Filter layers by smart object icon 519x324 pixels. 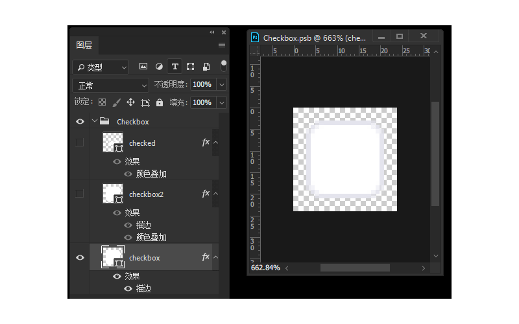[x=206, y=67]
